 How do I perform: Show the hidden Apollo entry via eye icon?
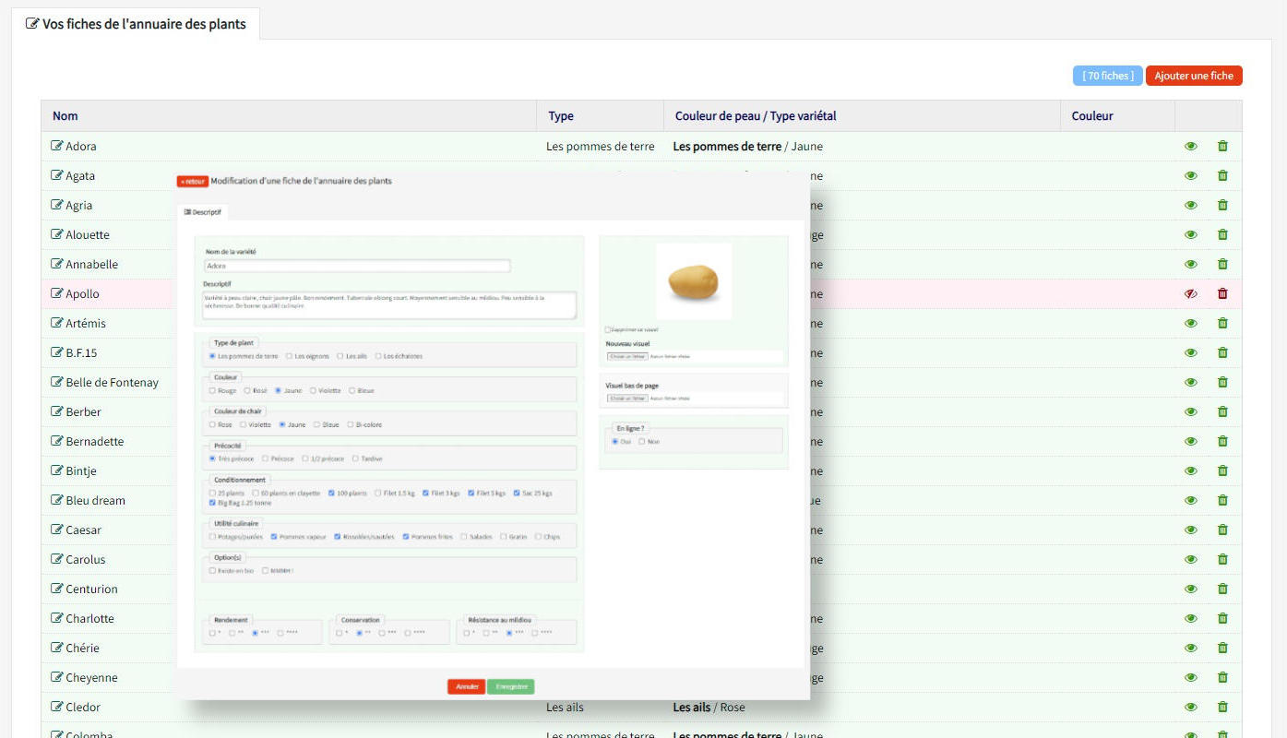tap(1190, 294)
